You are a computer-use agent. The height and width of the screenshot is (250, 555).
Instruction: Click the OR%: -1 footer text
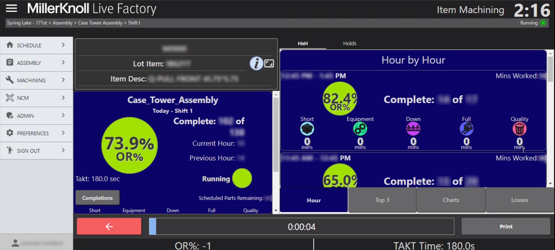193,245
